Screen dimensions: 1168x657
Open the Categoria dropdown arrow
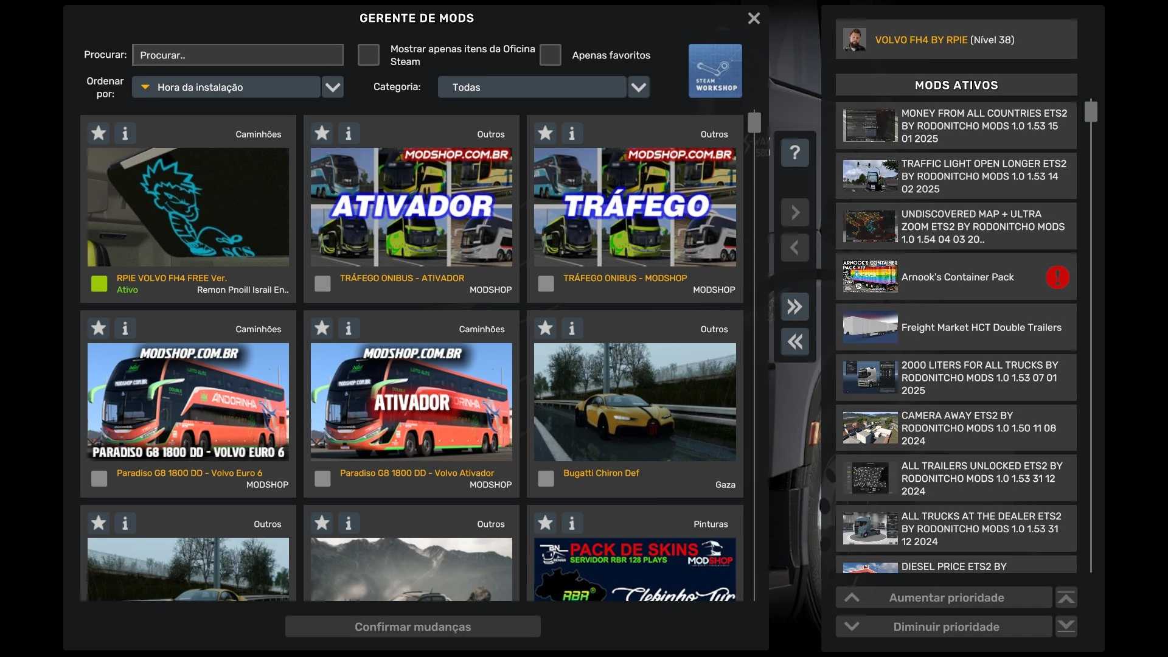[x=638, y=87]
